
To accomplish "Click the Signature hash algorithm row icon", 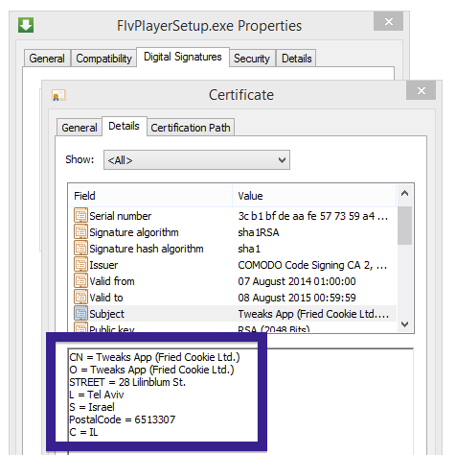I will 80,248.
